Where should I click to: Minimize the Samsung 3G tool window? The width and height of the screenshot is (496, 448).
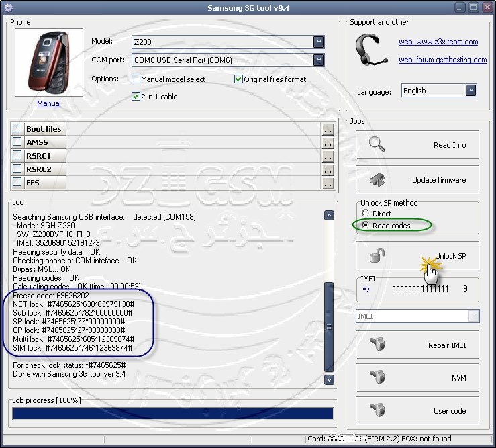460,7
